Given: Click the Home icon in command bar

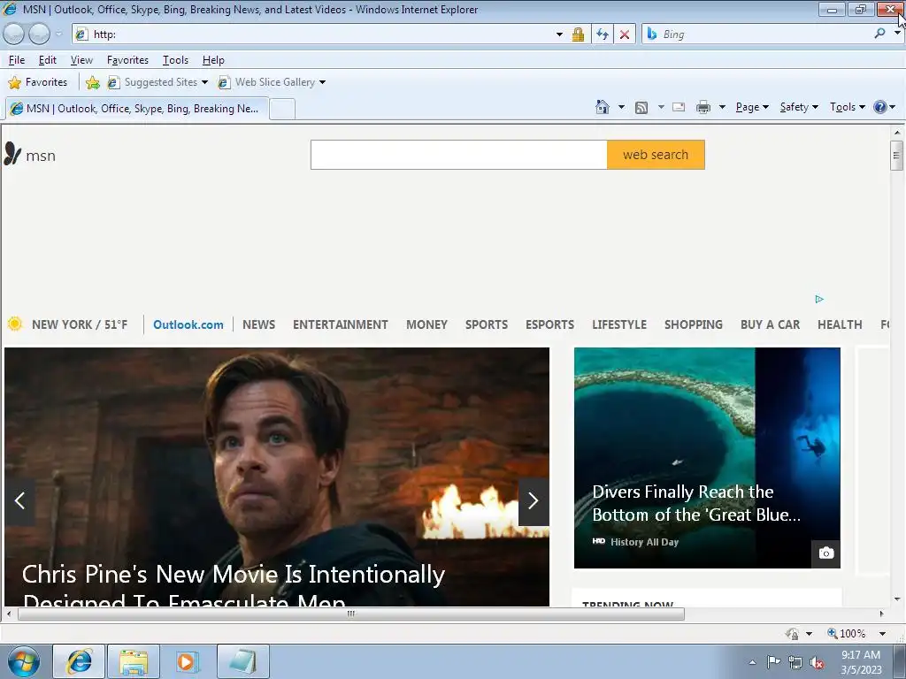Looking at the screenshot, I should point(602,107).
